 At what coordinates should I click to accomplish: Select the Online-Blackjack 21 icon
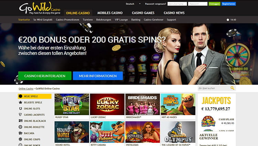pos(20,121)
